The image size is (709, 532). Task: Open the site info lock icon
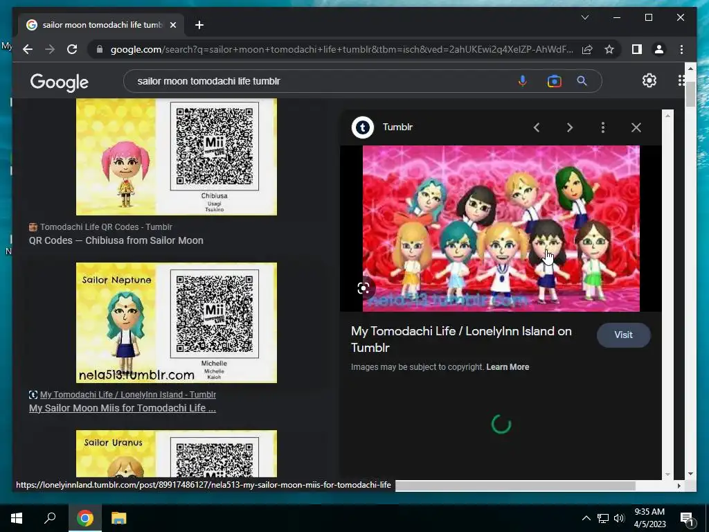(x=100, y=49)
